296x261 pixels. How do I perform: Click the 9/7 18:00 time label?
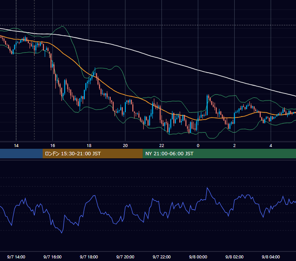[x=89, y=257]
